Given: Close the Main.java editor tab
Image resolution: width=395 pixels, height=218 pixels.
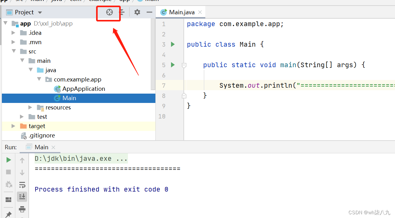Looking at the screenshot, I should point(200,12).
